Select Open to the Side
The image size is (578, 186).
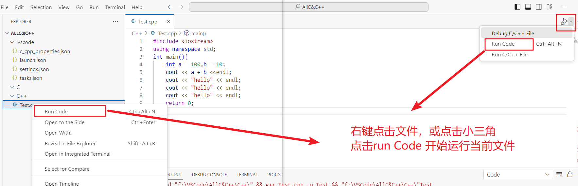[x=100, y=122]
